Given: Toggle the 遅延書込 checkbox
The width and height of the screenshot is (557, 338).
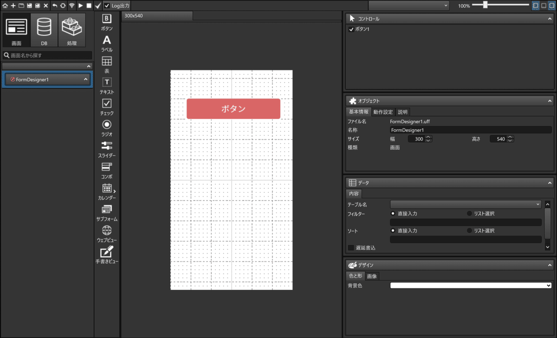Looking at the screenshot, I should [351, 248].
